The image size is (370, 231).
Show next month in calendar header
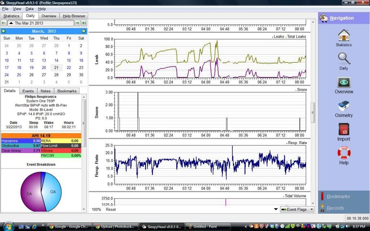83,31
